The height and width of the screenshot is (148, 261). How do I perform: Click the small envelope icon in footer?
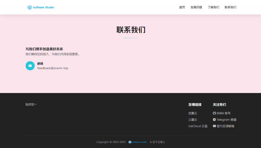coord(214,126)
